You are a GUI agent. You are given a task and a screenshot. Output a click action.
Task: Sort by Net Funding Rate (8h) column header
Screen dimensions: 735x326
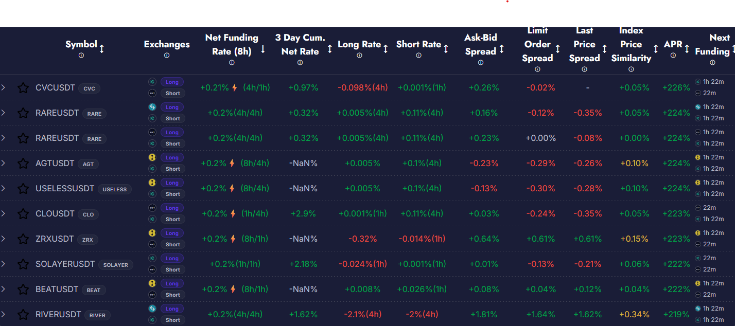(232, 44)
